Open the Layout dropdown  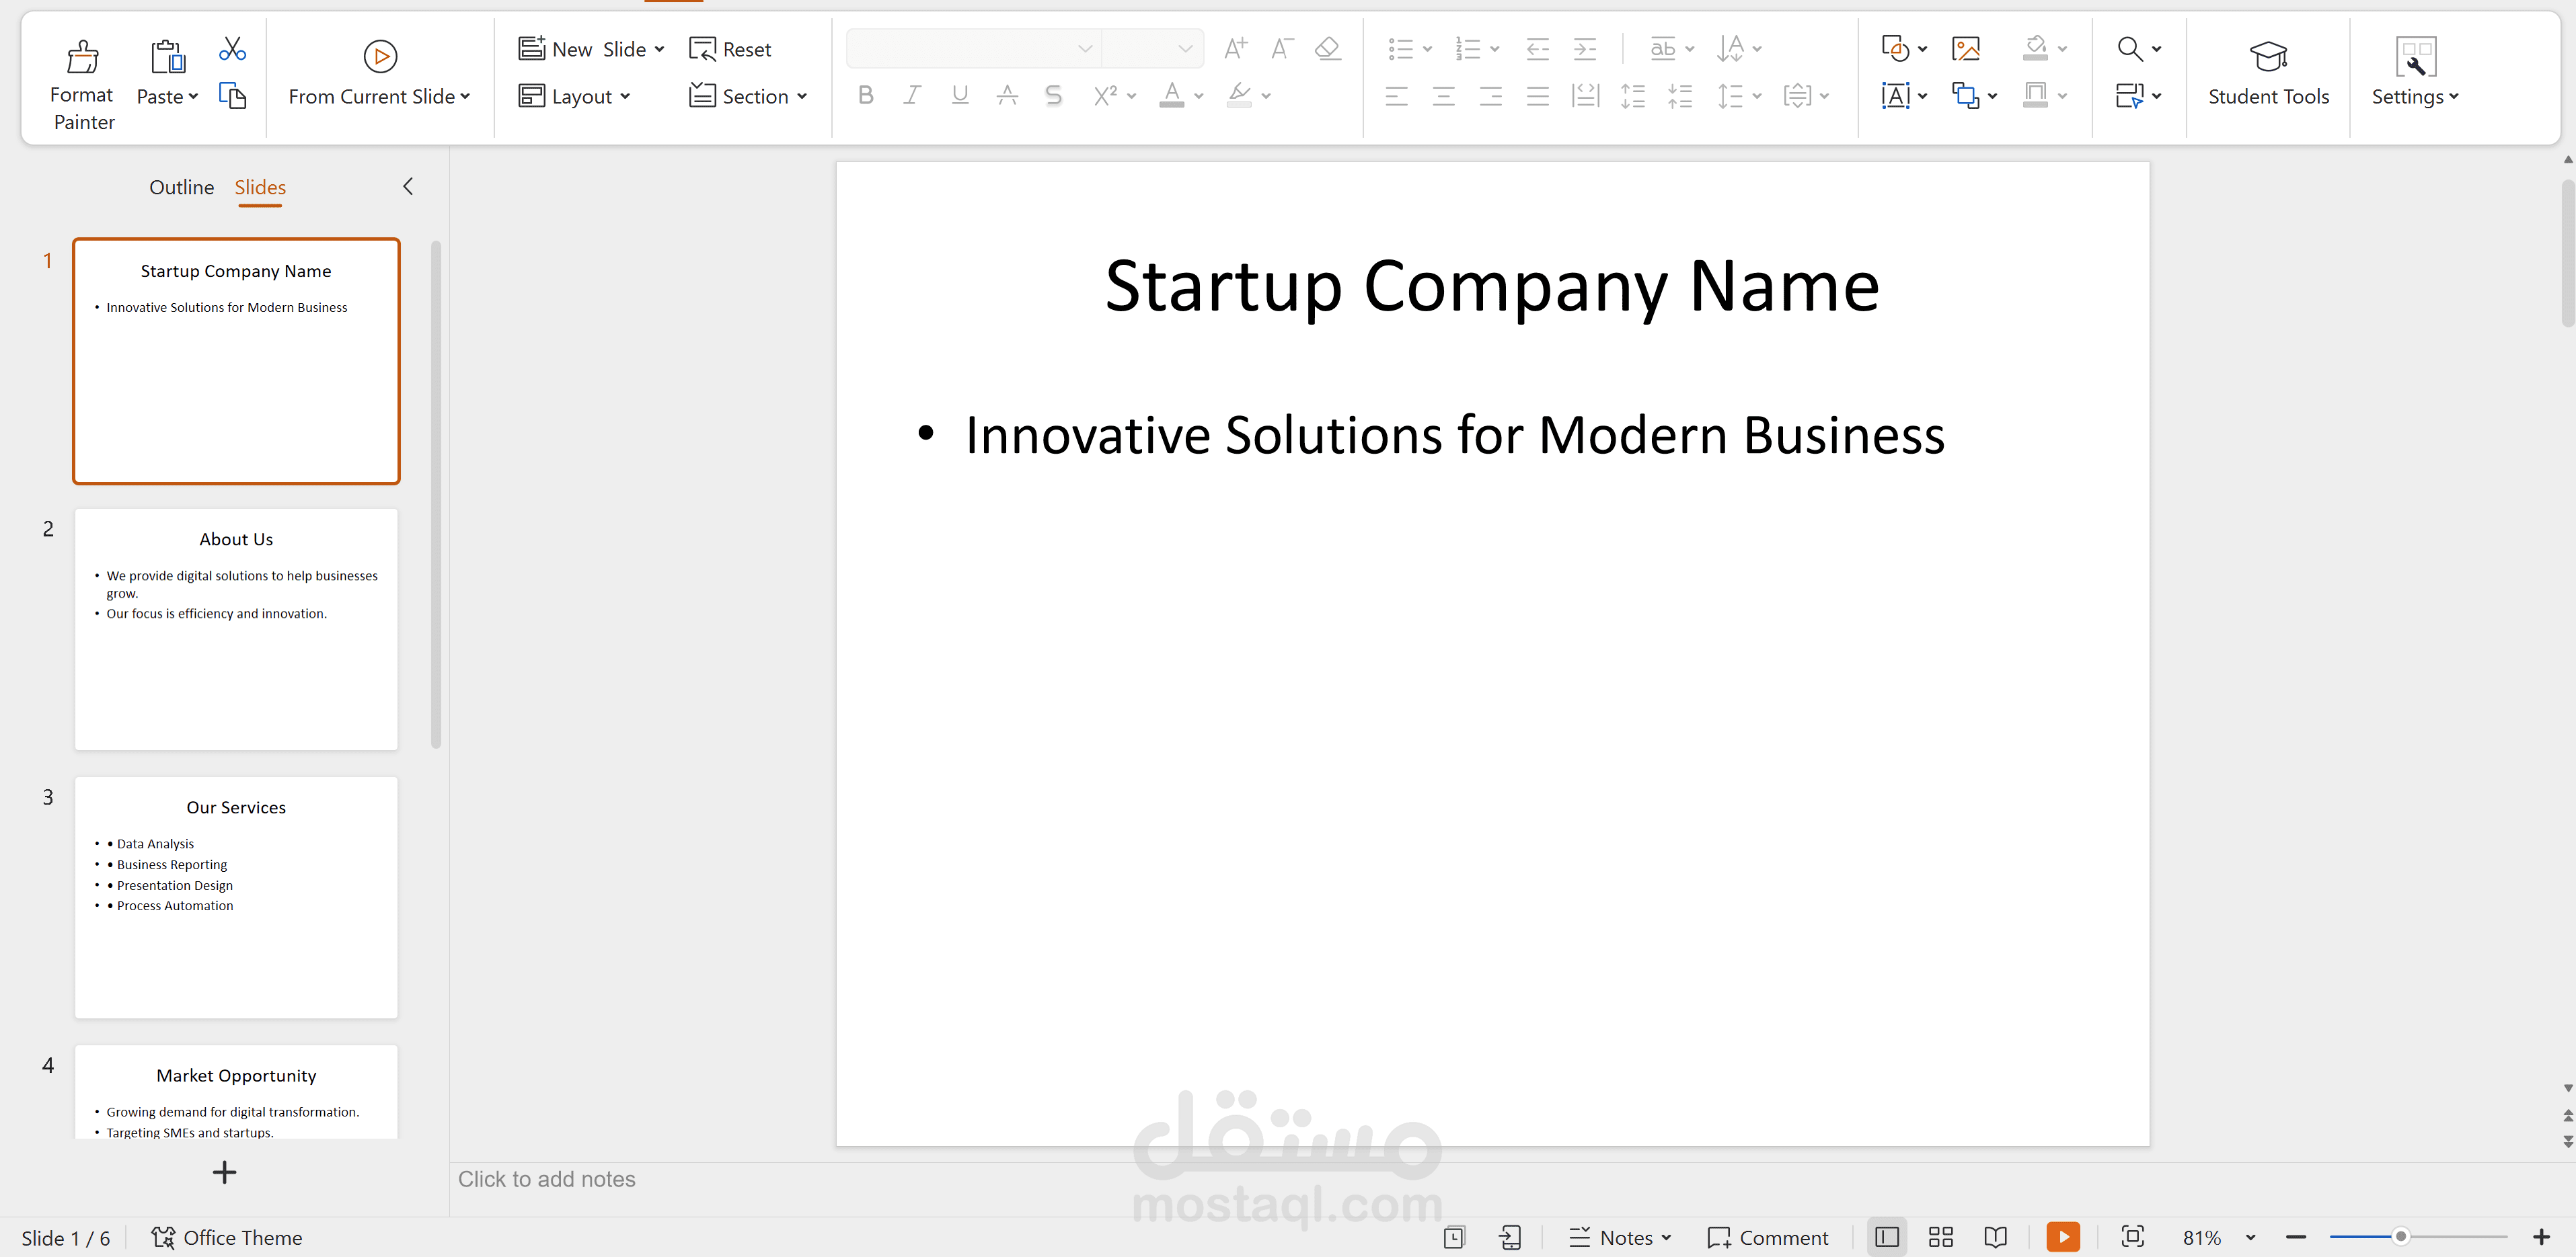point(575,96)
